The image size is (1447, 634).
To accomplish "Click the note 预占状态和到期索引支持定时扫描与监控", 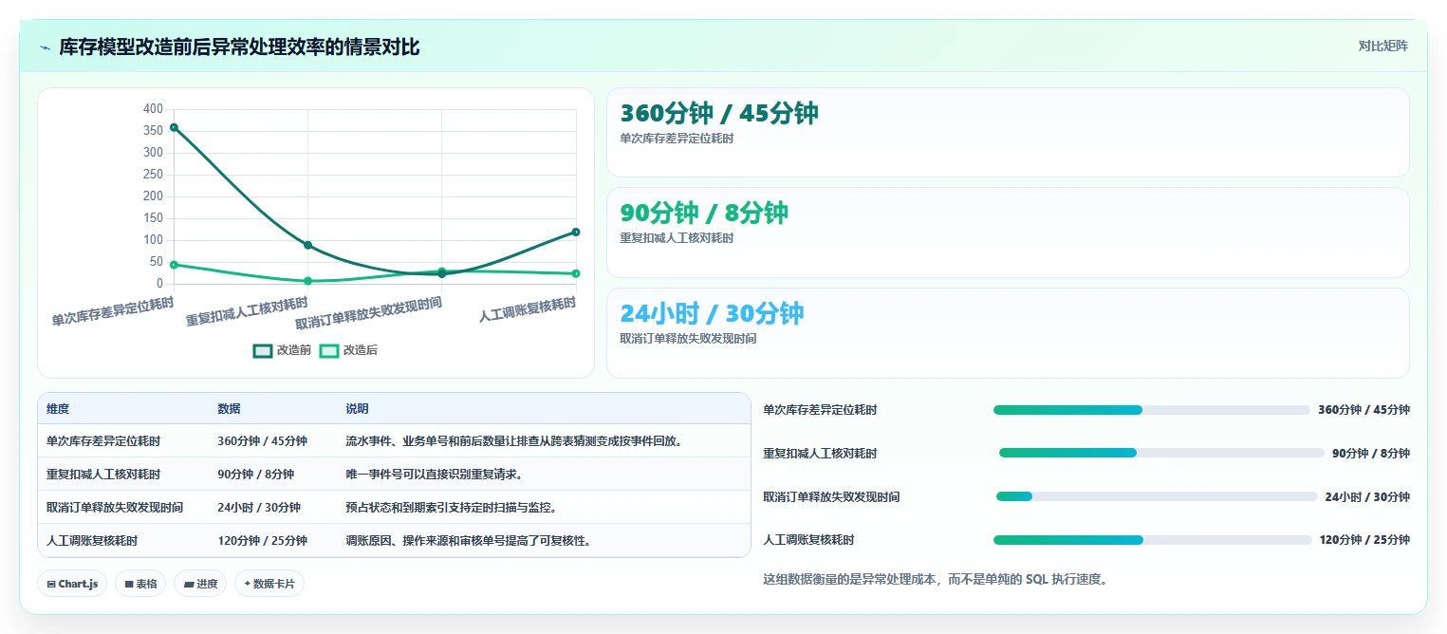I will click(451, 508).
